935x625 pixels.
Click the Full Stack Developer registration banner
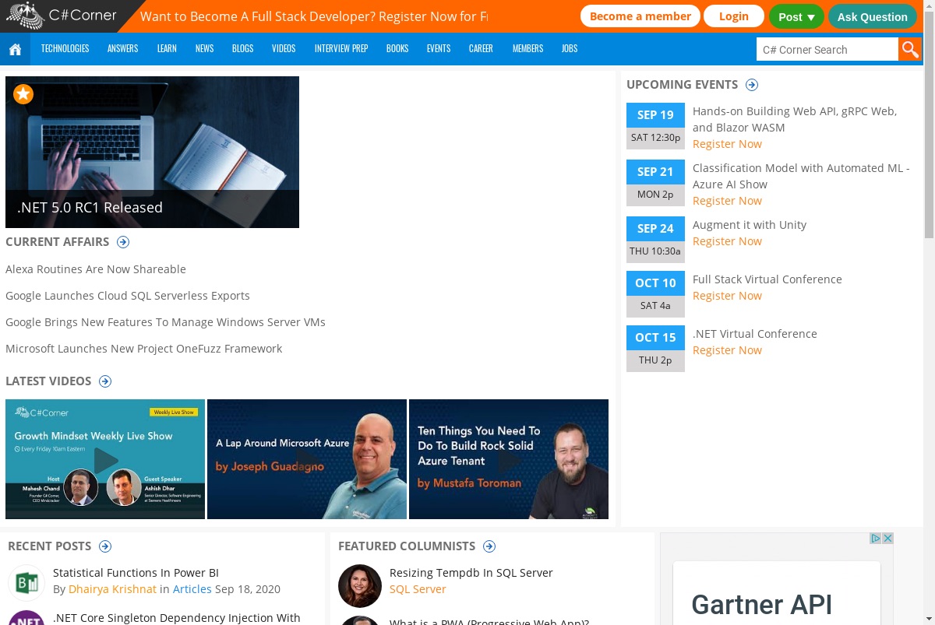(314, 16)
